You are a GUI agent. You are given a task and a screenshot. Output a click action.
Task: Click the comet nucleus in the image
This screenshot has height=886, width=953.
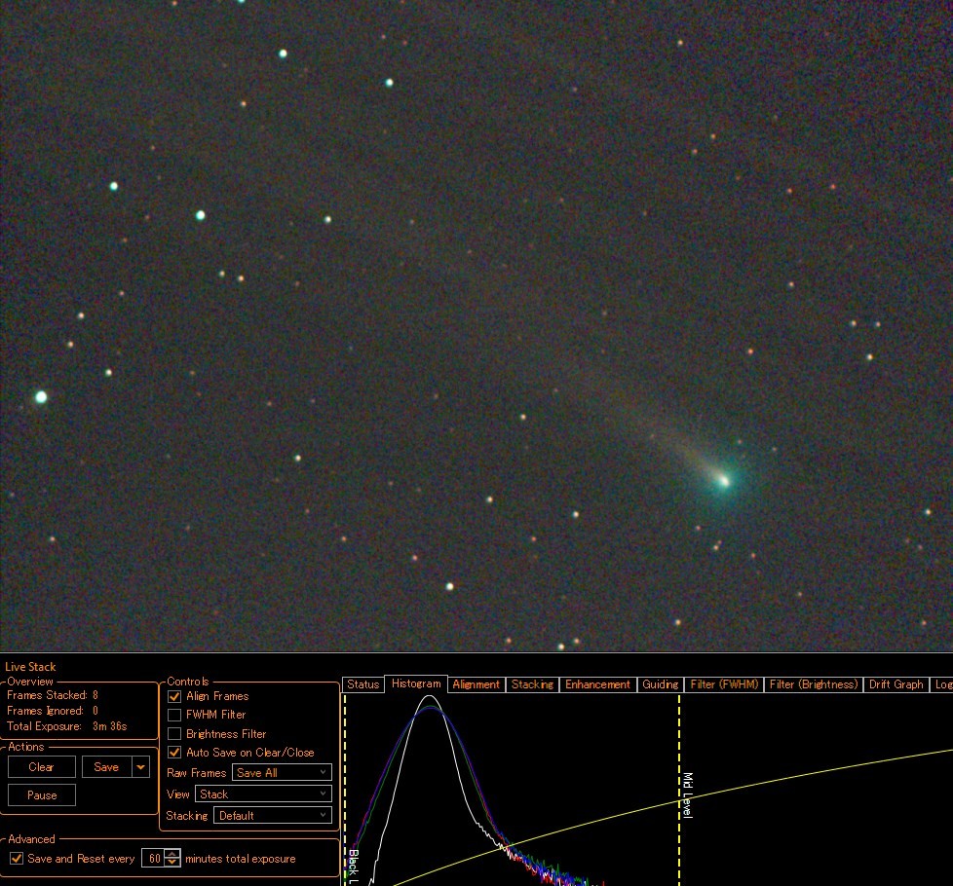[x=724, y=482]
